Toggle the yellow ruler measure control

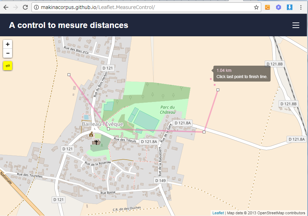click(x=8, y=66)
